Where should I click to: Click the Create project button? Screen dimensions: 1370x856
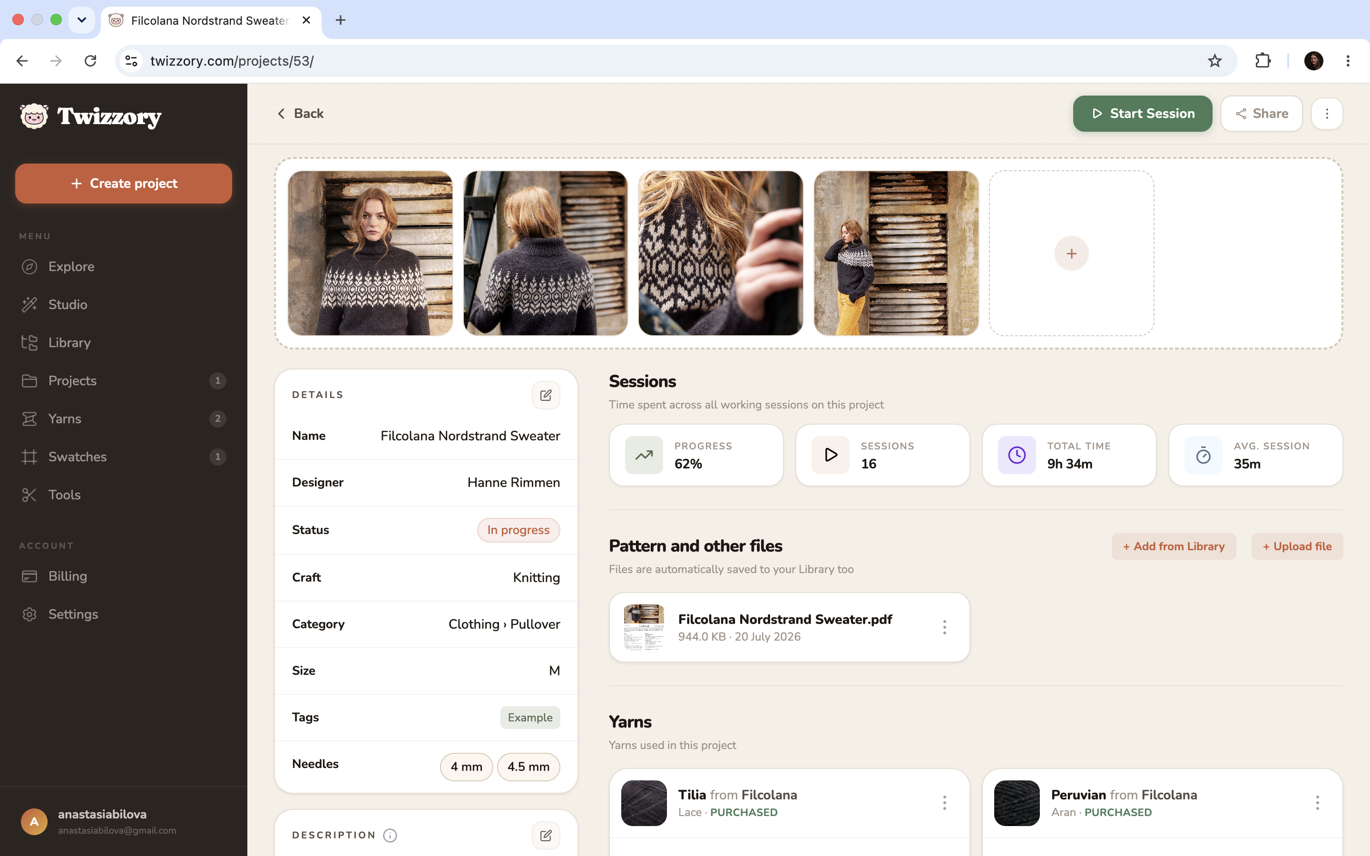(123, 184)
